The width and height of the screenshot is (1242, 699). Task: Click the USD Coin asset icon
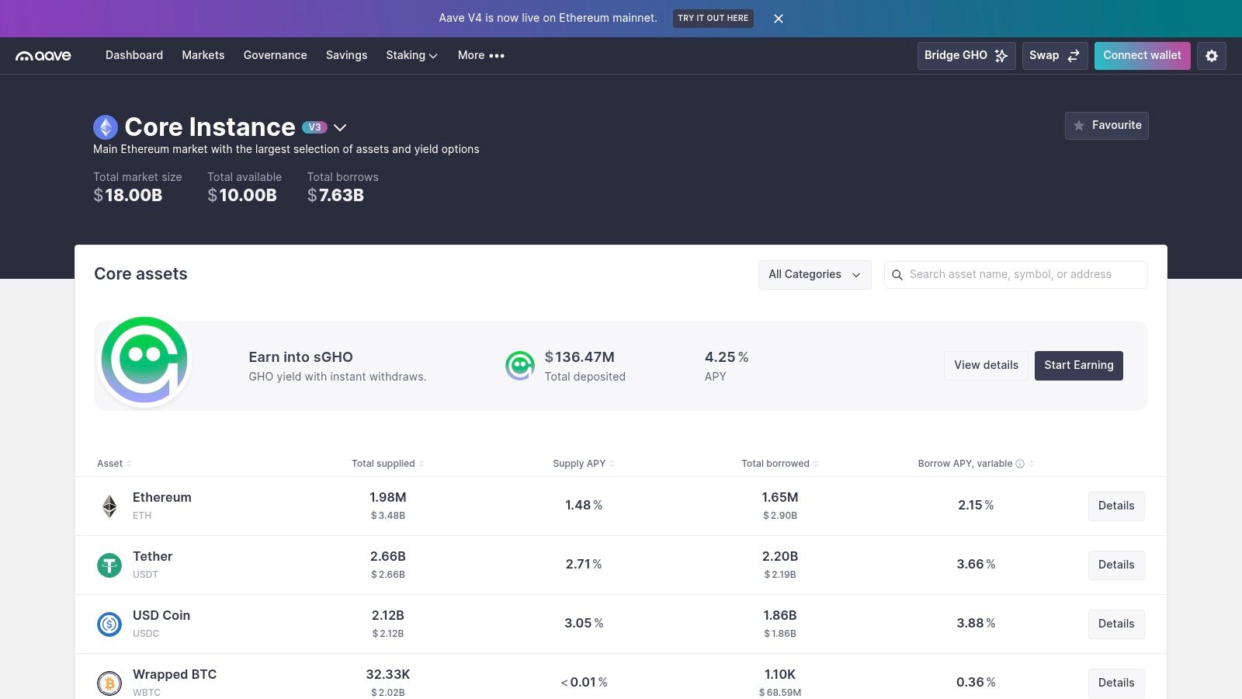point(109,624)
